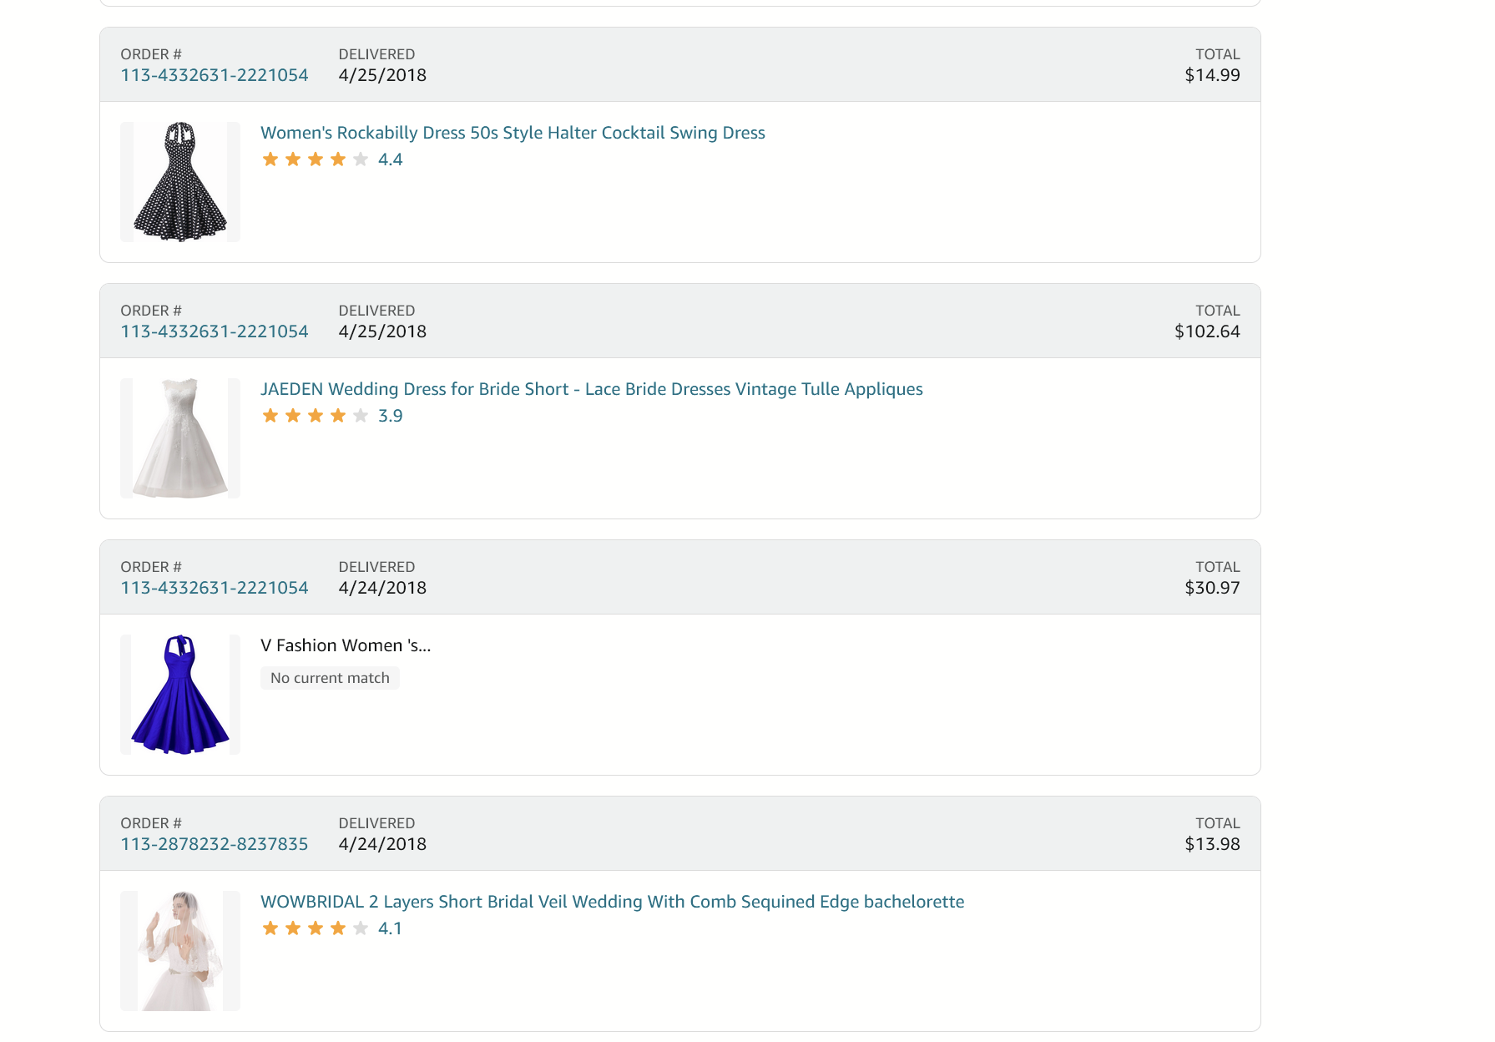Open order number for the $30.97 order
Image resolution: width=1495 pixels, height=1042 pixels.
[215, 588]
